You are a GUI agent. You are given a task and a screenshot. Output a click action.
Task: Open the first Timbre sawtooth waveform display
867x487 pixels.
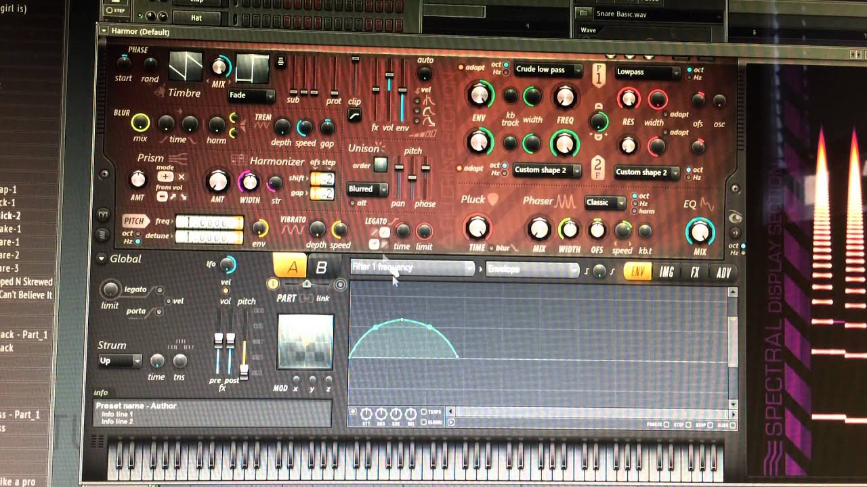[x=185, y=66]
